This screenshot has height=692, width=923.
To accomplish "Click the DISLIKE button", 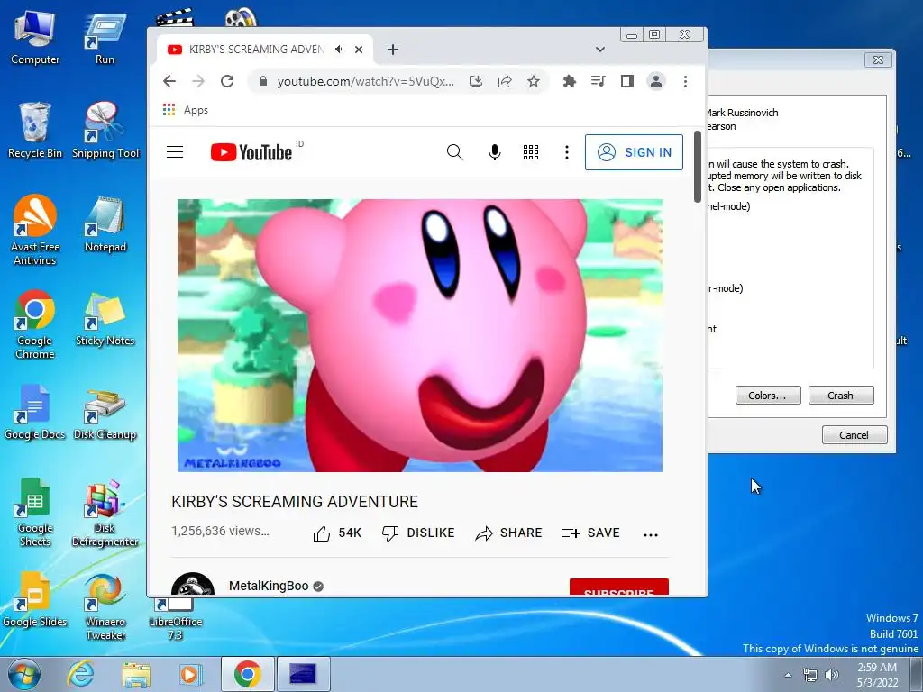I will click(418, 533).
